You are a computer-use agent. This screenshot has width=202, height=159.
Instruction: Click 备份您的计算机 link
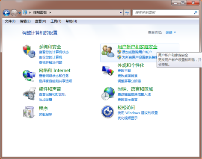click(x=50, y=57)
